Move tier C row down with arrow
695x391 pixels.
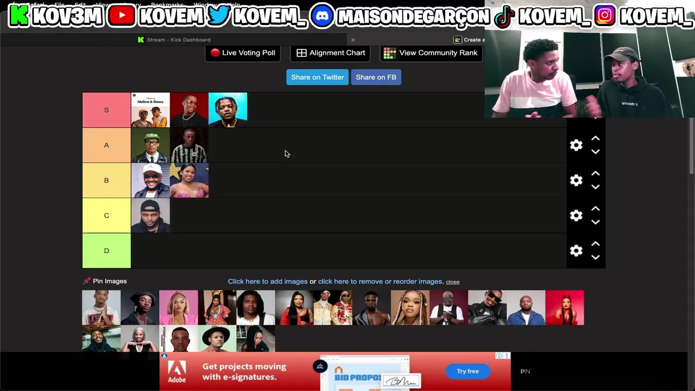coord(596,223)
